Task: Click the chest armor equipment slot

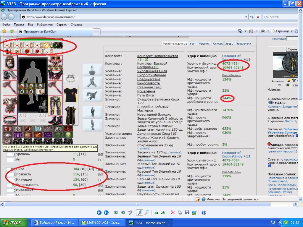Action: [x=10, y=105]
